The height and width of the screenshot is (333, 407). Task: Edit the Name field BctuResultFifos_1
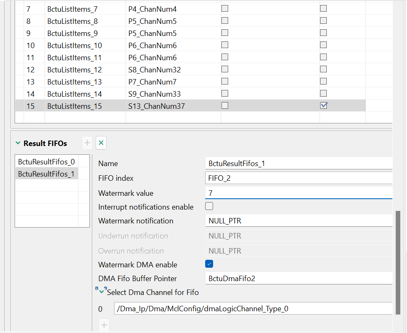coord(298,164)
